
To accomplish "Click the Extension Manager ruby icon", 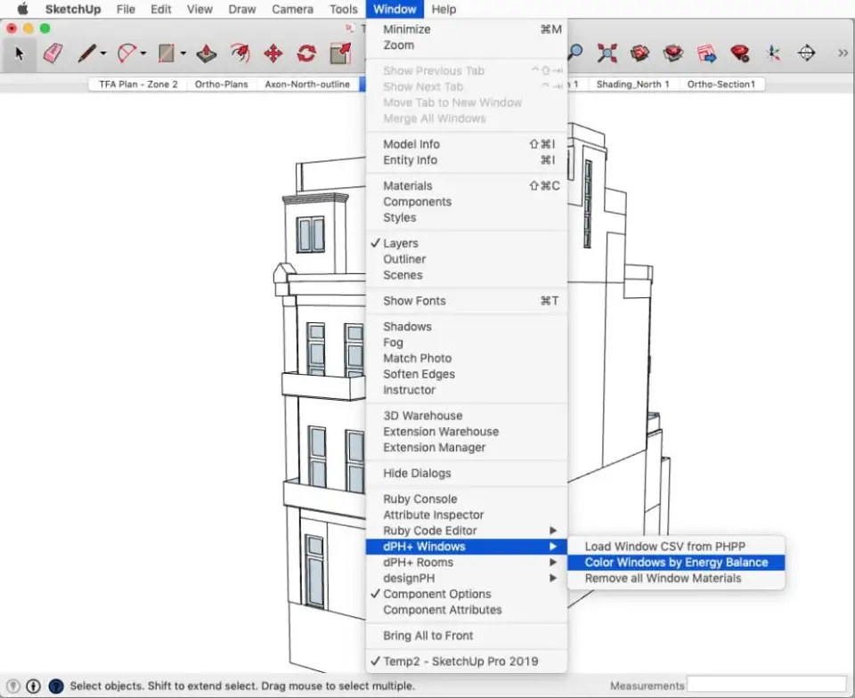I will [739, 53].
